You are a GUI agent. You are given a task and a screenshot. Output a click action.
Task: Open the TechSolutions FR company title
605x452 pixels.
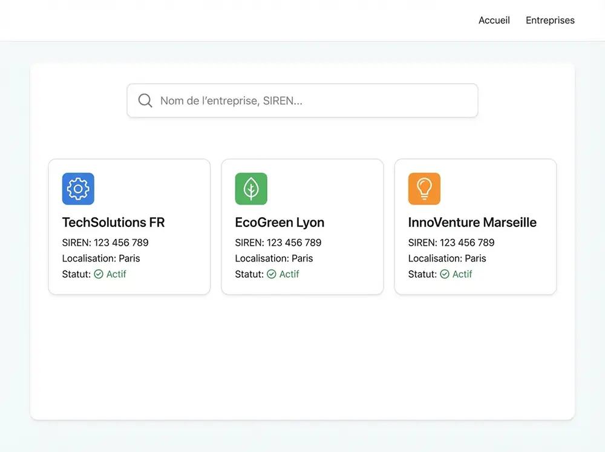pyautogui.click(x=113, y=222)
